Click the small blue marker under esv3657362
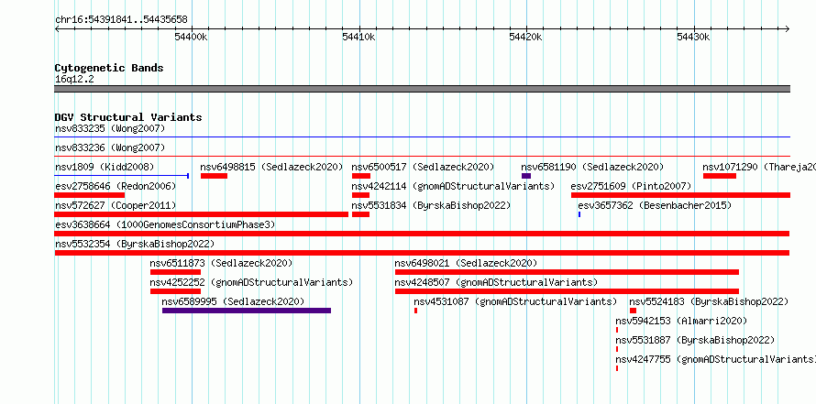Screen dimensions: 816x404 (579, 214)
